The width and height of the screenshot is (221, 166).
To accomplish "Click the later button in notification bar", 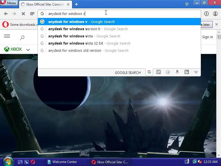I will (207, 25).
